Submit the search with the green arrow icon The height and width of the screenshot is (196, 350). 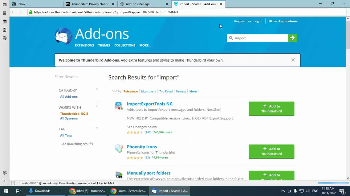pyautogui.click(x=292, y=38)
